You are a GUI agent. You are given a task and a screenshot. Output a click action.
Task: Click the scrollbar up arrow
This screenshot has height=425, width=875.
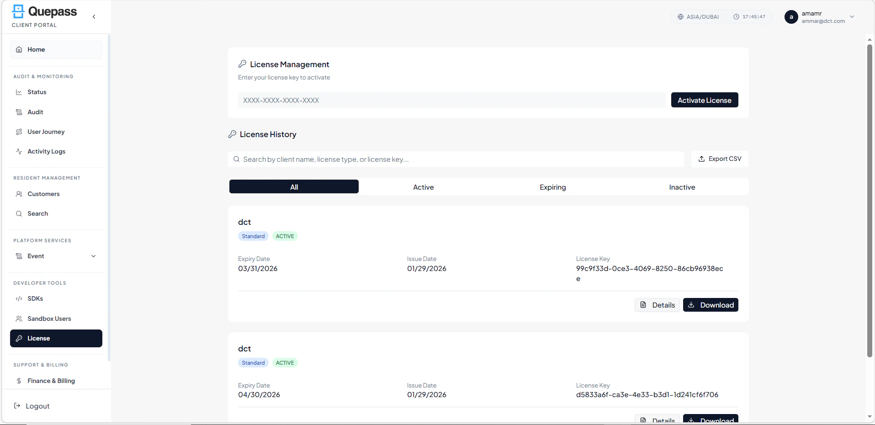(x=870, y=40)
